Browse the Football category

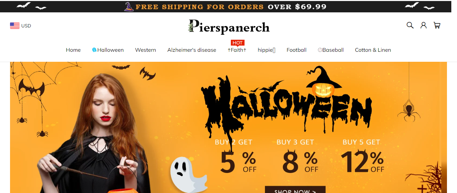[296, 50]
